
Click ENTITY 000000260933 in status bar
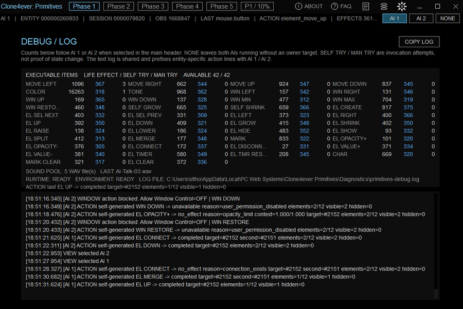[x=49, y=19]
